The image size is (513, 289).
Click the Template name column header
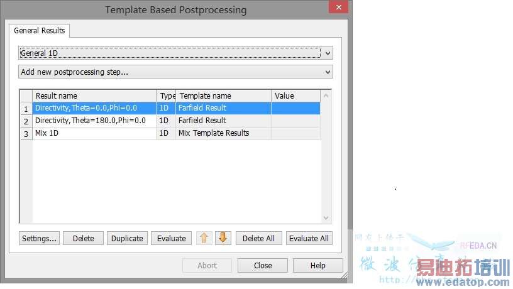tap(223, 96)
